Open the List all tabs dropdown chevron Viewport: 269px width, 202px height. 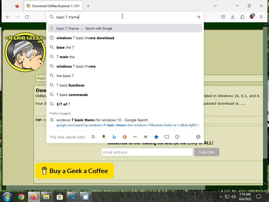coord(215,6)
